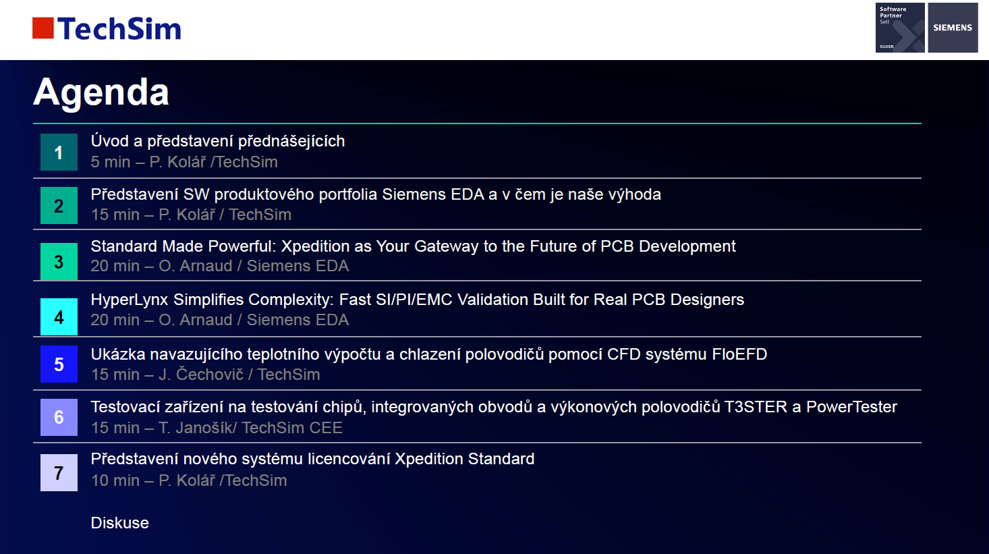This screenshot has width=989, height=554.
Task: Click the T3STER and PowerTester item
Action: 493,407
